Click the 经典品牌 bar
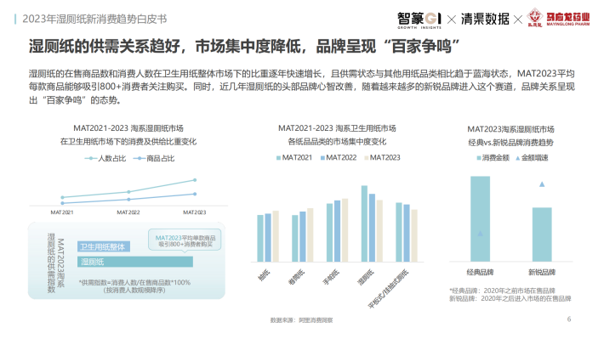604x339 pixels. 481,219
